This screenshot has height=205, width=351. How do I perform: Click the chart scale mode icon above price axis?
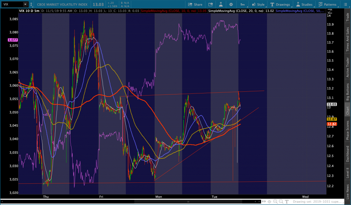(x=330, y=11)
